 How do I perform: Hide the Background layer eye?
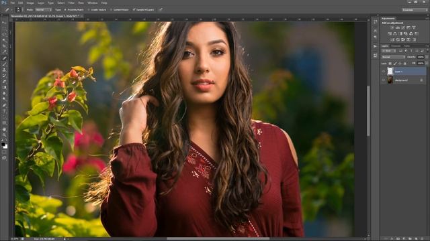click(384, 80)
